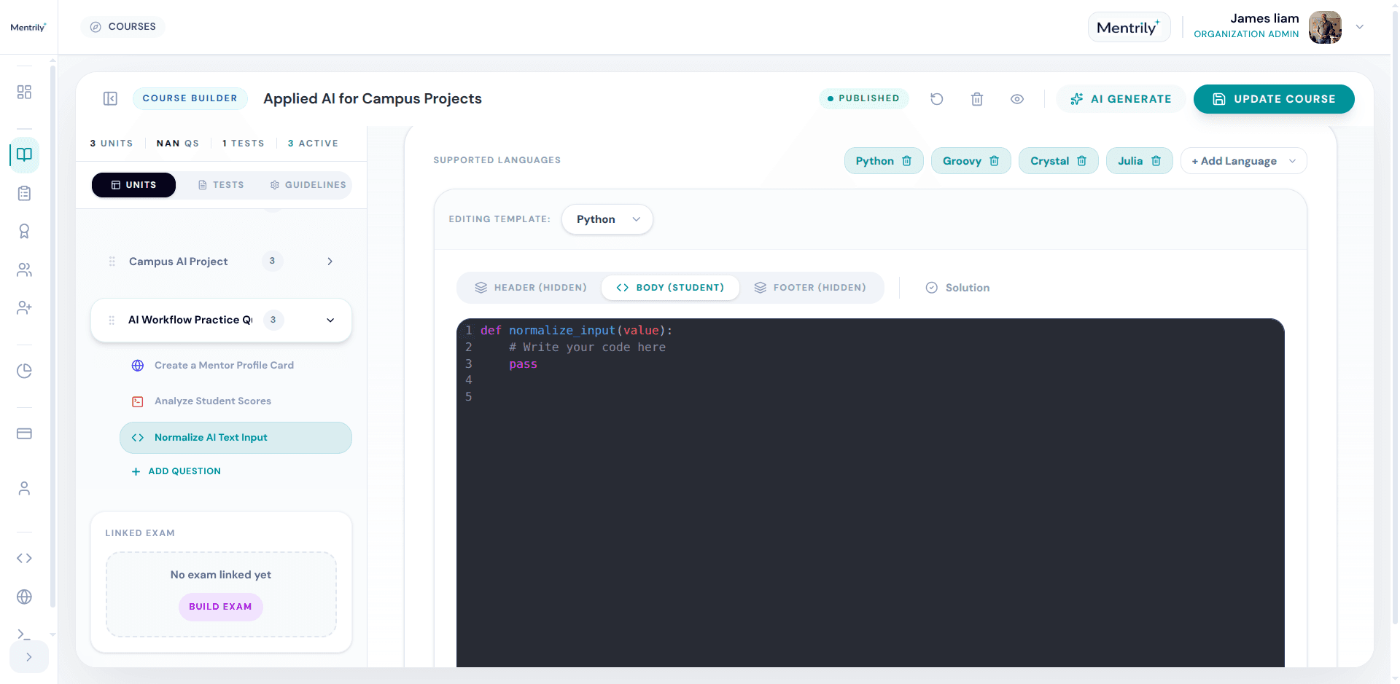Click the "No exam linked yet" text

221,575
